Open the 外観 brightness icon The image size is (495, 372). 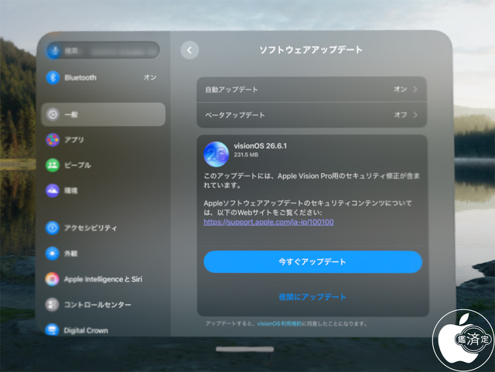click(x=53, y=253)
